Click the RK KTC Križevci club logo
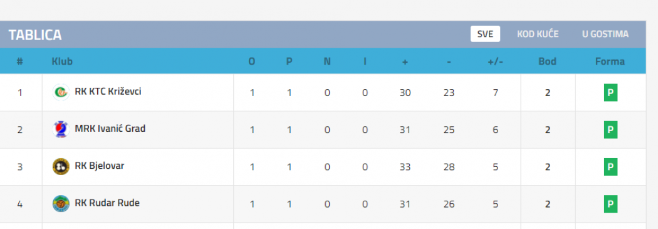 click(61, 92)
